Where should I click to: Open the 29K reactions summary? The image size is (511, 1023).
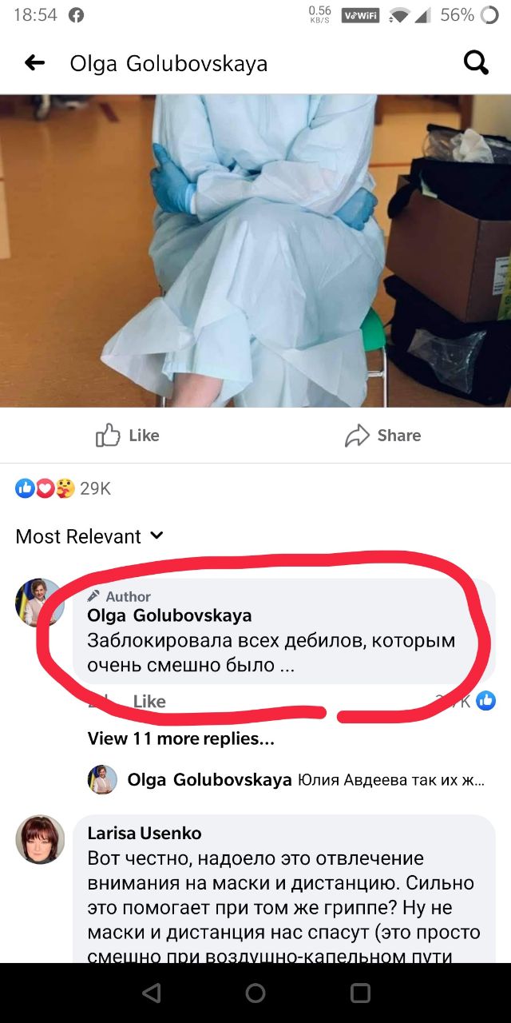point(63,488)
